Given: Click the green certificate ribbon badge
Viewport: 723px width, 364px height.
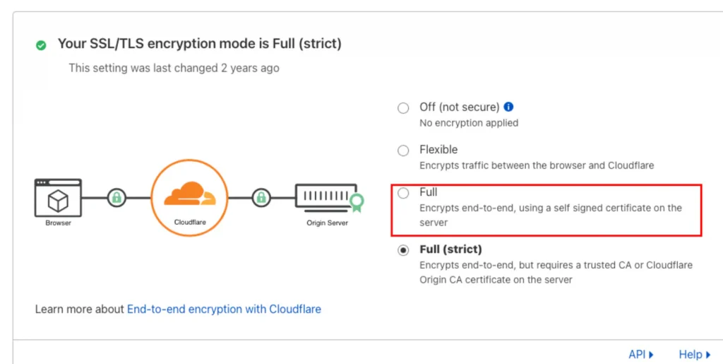Looking at the screenshot, I should click(357, 203).
